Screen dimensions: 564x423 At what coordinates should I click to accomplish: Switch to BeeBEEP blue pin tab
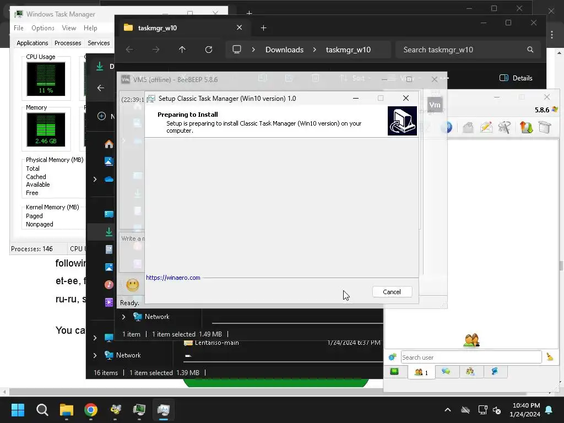495,371
